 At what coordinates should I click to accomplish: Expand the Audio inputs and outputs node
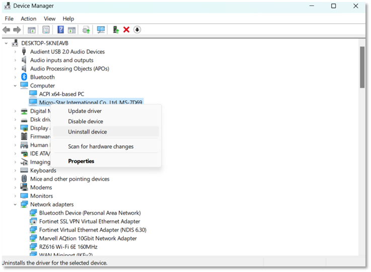tap(15, 60)
